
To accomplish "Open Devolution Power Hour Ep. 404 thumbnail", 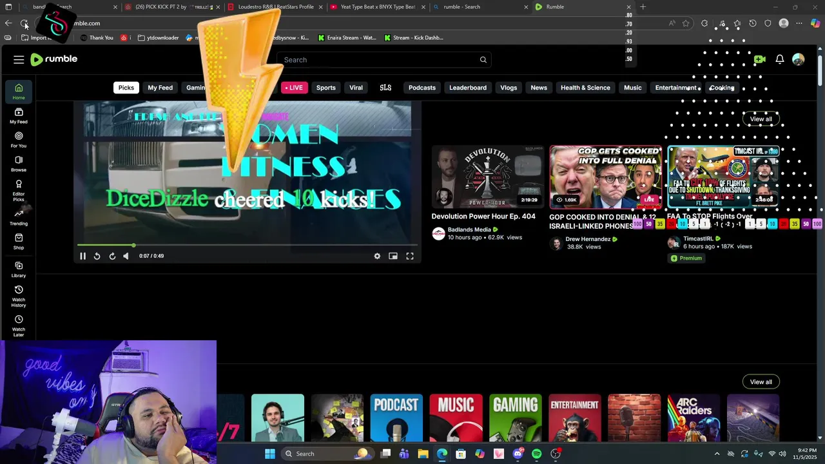I will (x=487, y=176).
